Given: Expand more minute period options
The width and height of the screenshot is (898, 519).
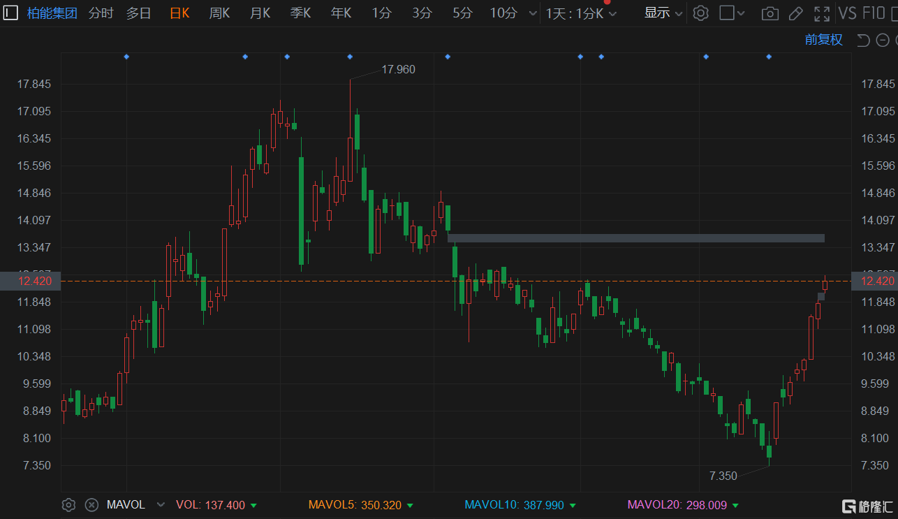Looking at the screenshot, I should point(533,13).
